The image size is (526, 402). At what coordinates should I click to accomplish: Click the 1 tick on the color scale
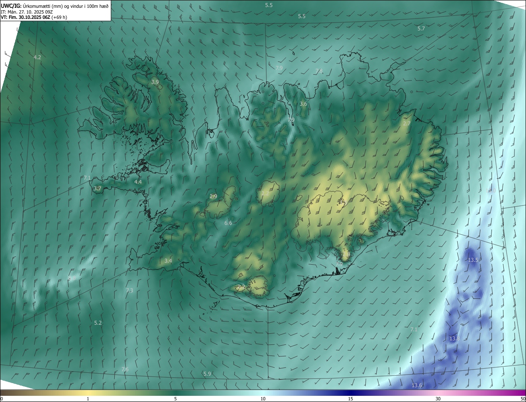click(x=88, y=399)
